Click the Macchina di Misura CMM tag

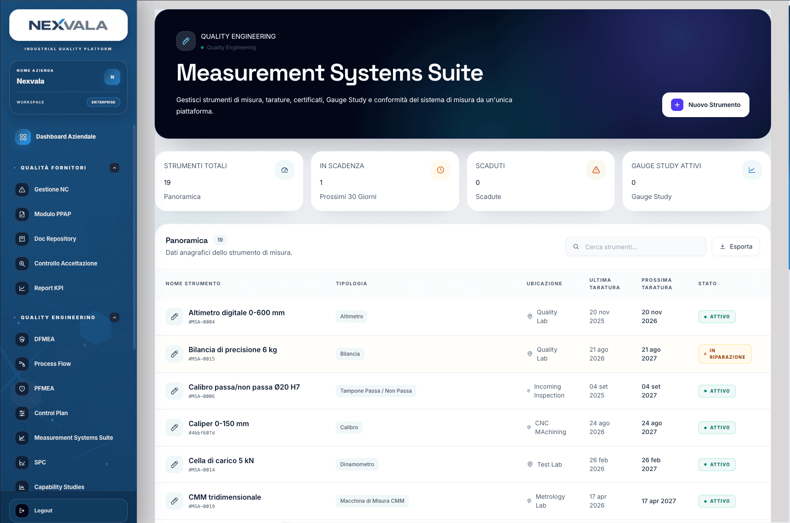372,501
